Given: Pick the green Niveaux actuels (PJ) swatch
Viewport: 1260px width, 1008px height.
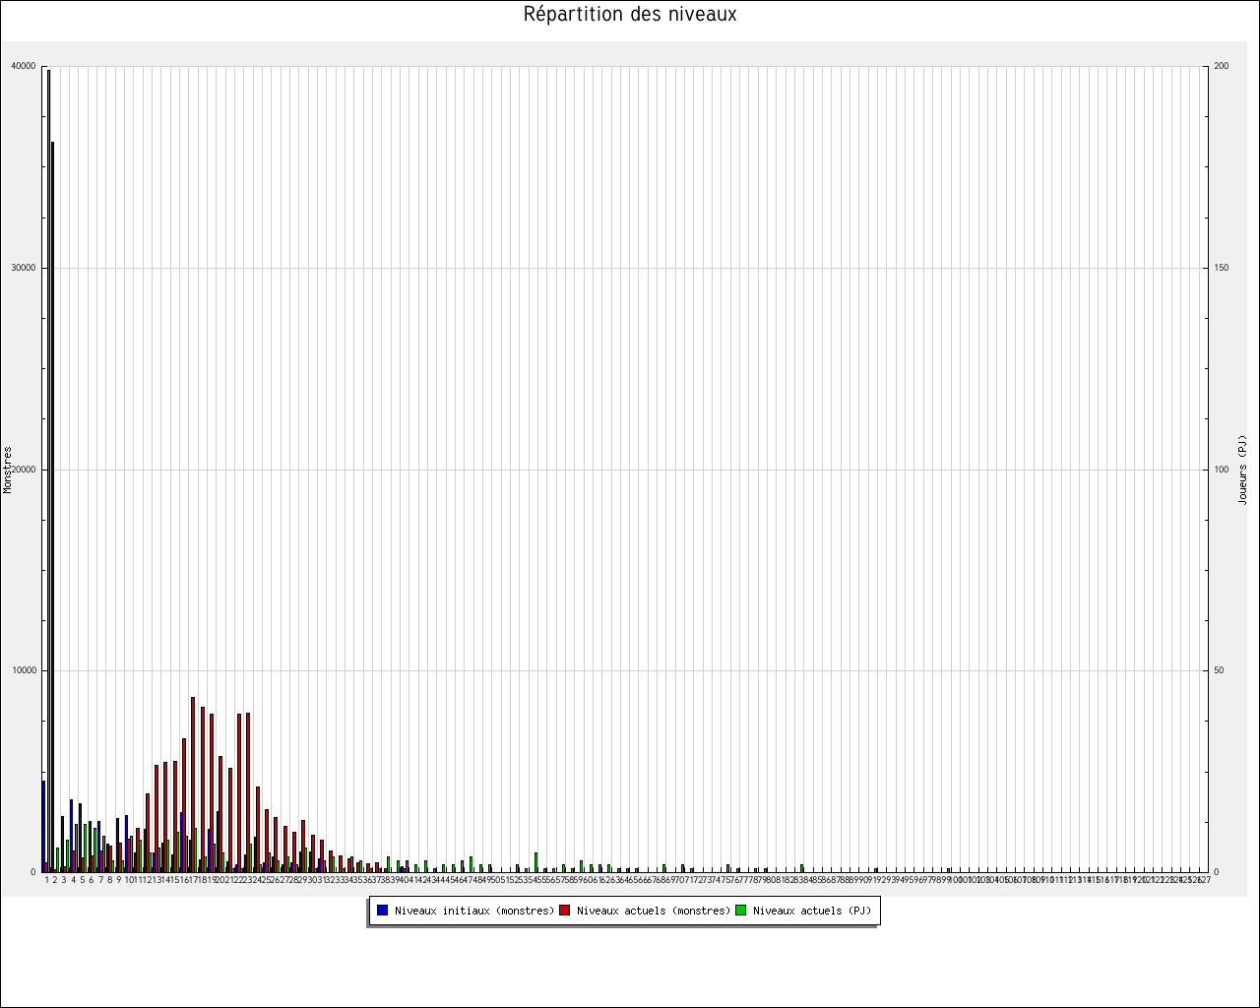Looking at the screenshot, I should click(x=740, y=911).
